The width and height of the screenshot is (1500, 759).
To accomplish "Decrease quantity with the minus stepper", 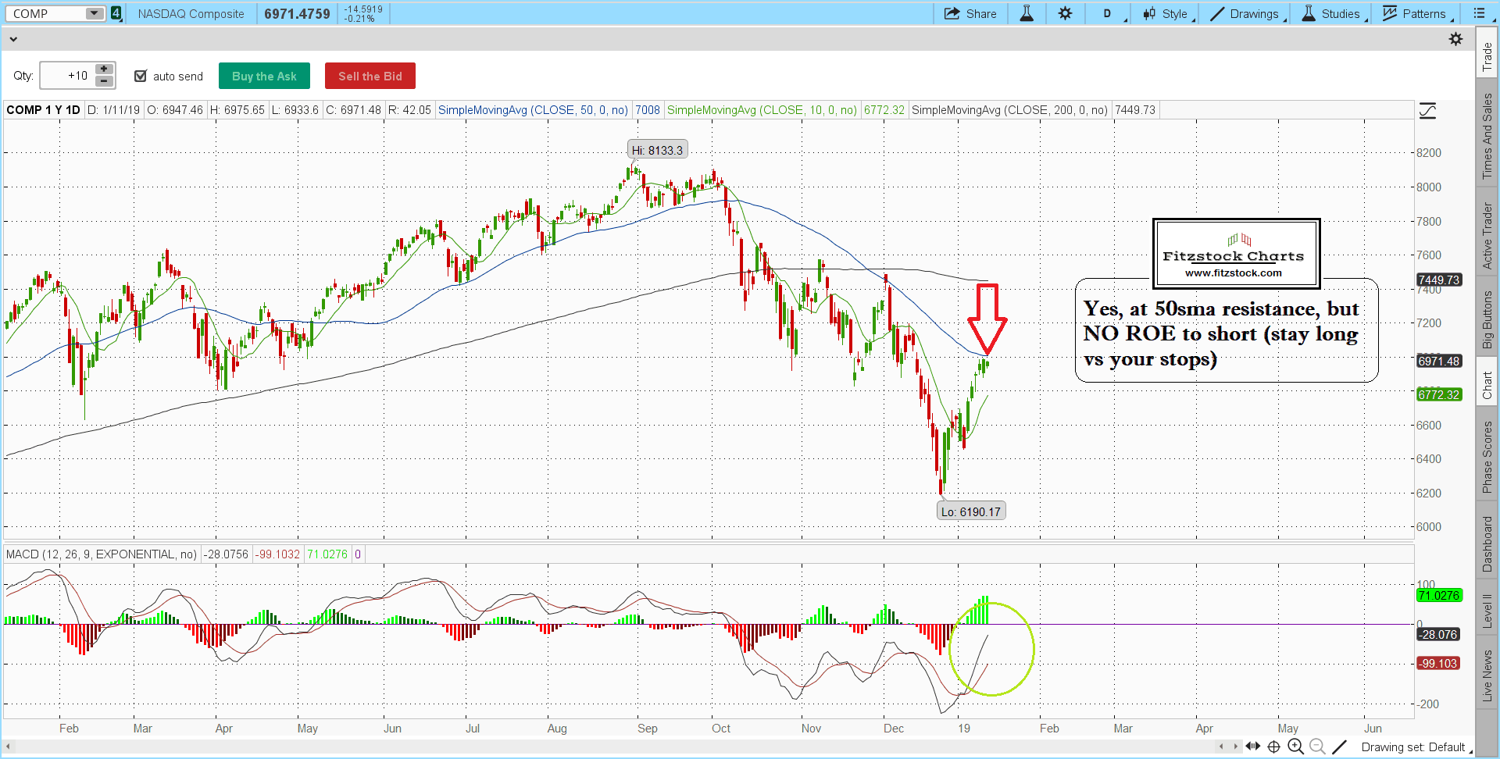I will click(104, 81).
